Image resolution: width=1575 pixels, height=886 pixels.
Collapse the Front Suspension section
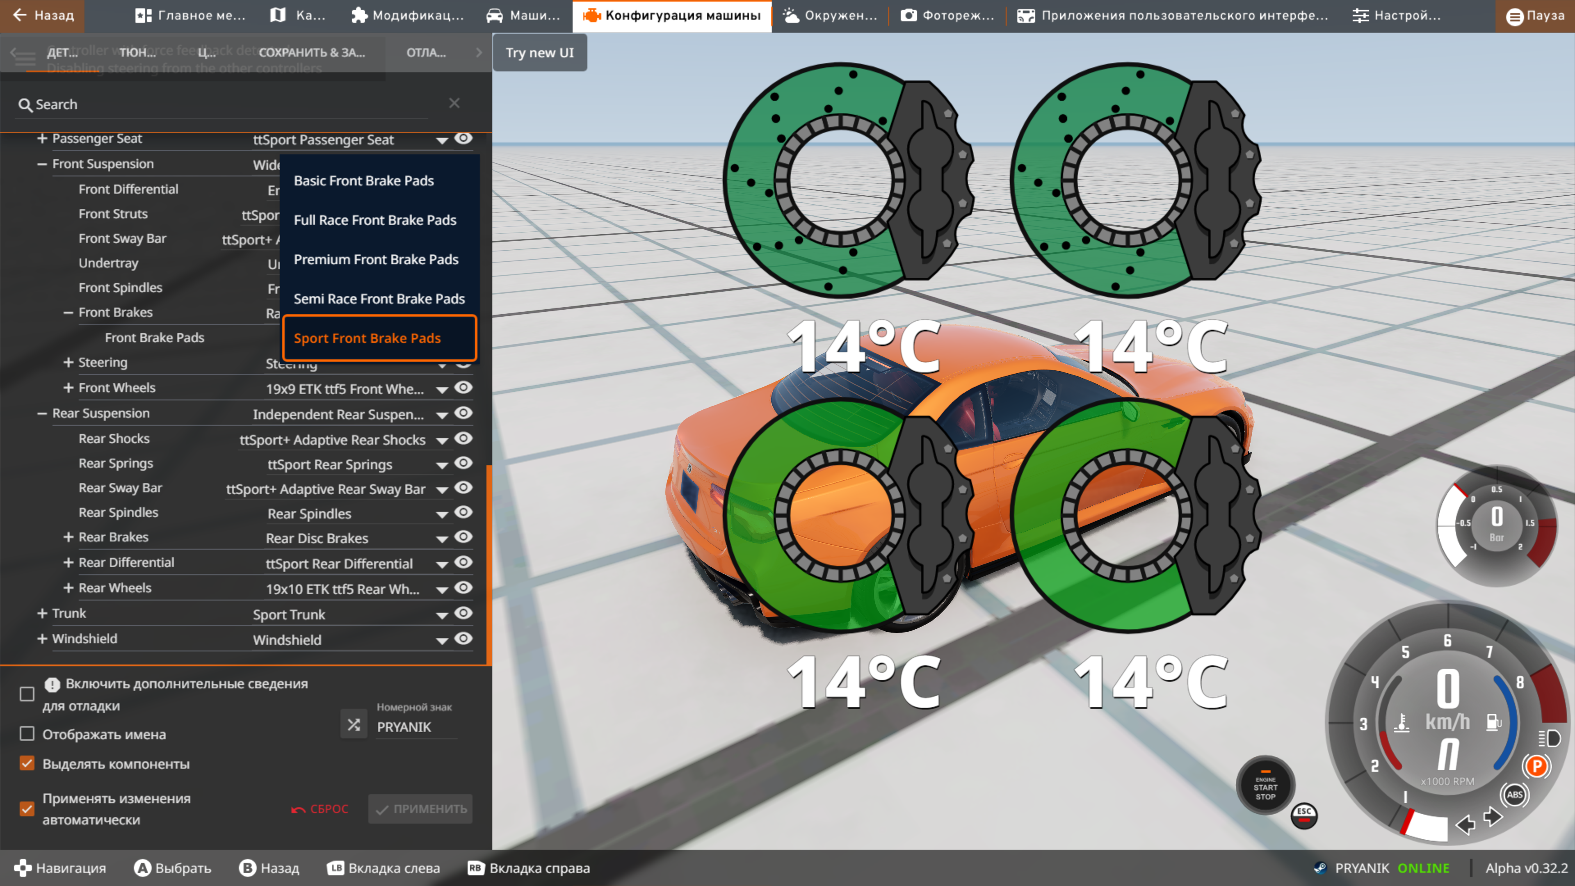click(41, 164)
